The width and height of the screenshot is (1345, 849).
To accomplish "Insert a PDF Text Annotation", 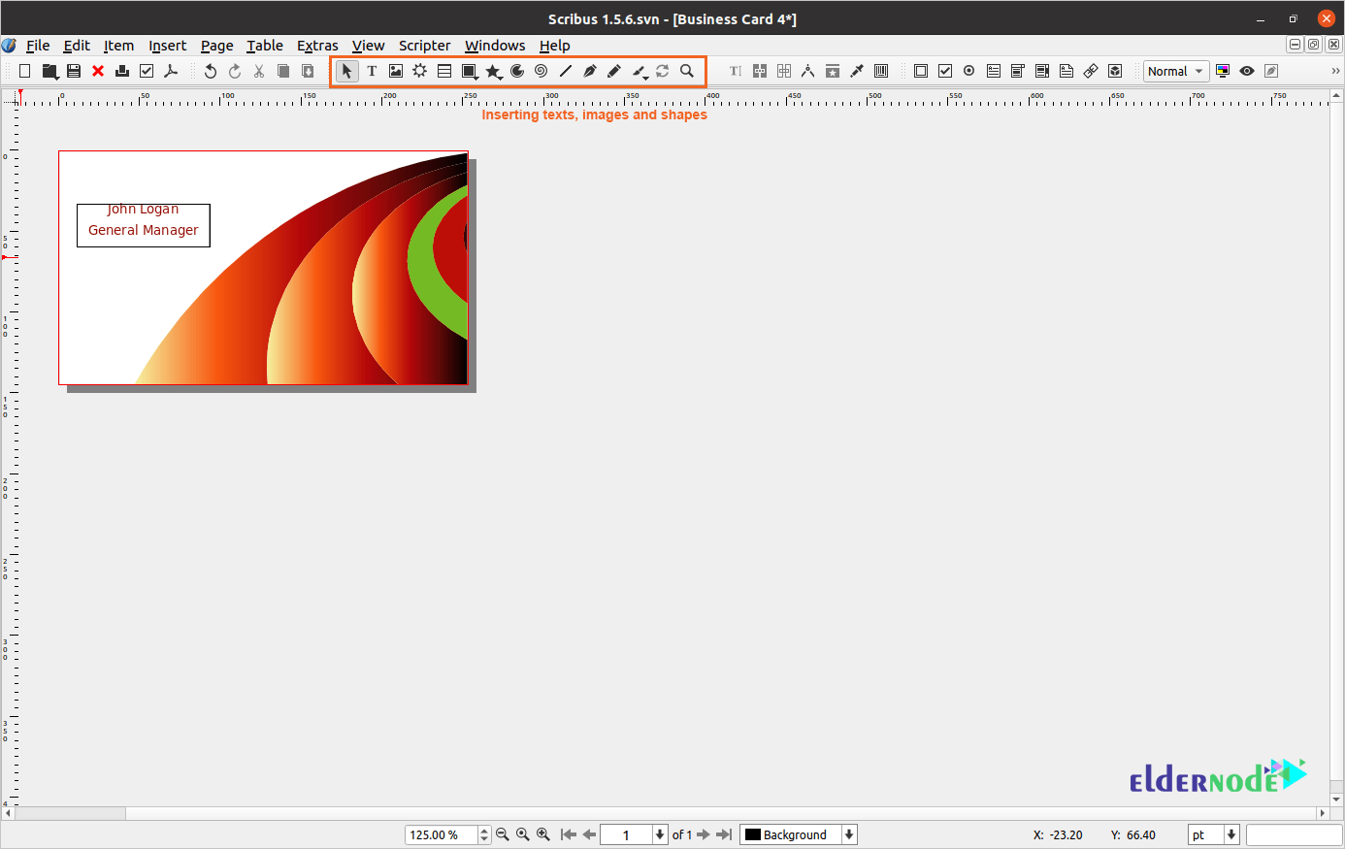I will [1066, 71].
